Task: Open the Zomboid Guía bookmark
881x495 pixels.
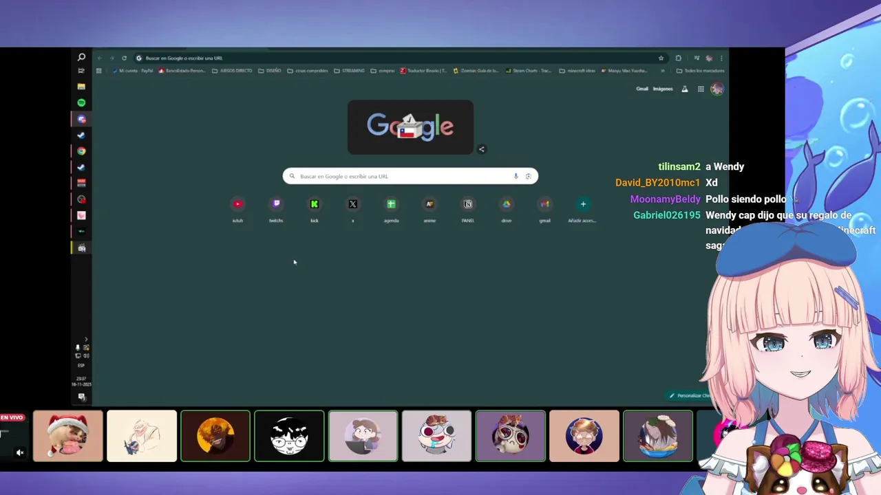Action: pyautogui.click(x=476, y=71)
